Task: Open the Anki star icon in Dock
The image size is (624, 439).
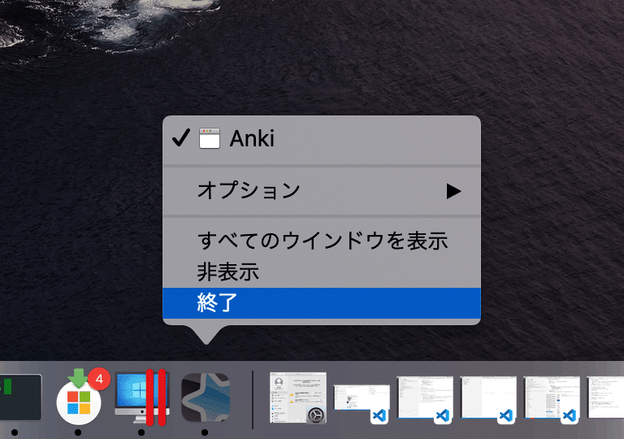Action: (x=206, y=398)
